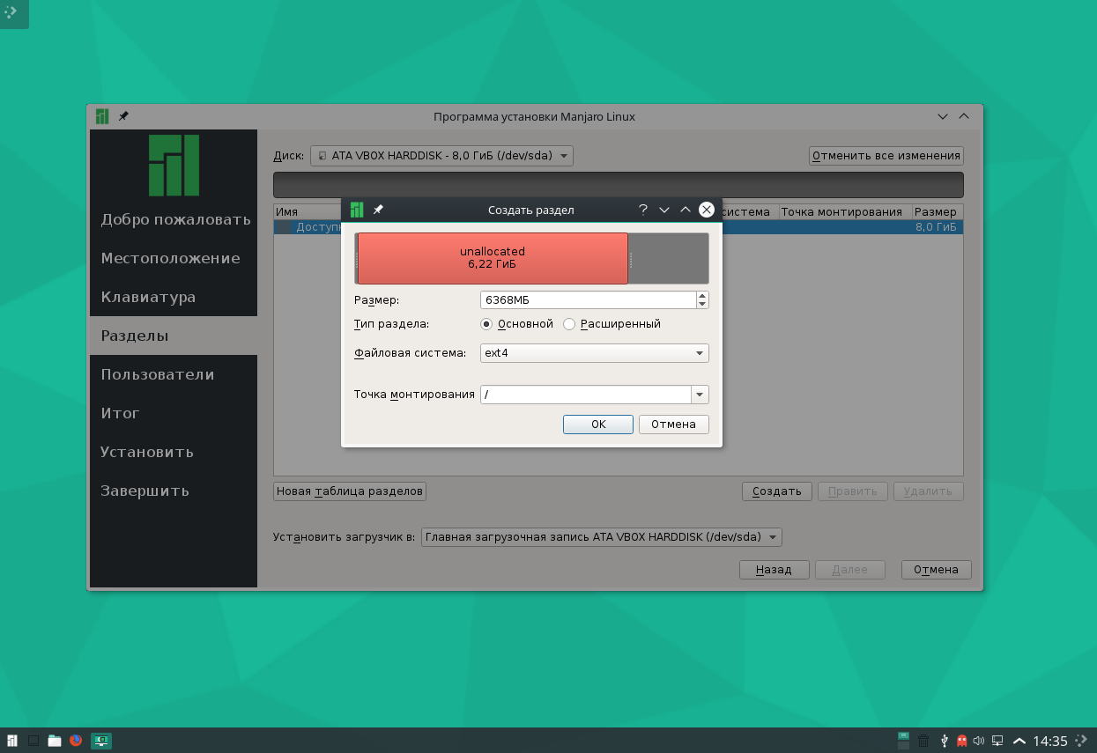Click the gray disk preview bar
The width and height of the screenshot is (1097, 753).
point(619,185)
